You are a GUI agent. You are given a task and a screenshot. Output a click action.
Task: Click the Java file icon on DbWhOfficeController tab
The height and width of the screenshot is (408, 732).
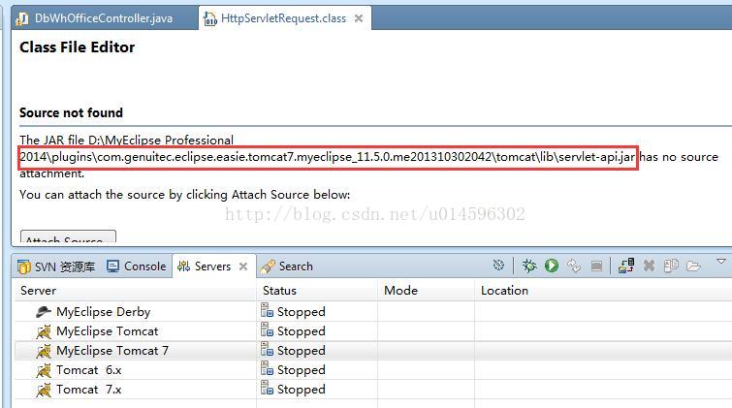22,18
